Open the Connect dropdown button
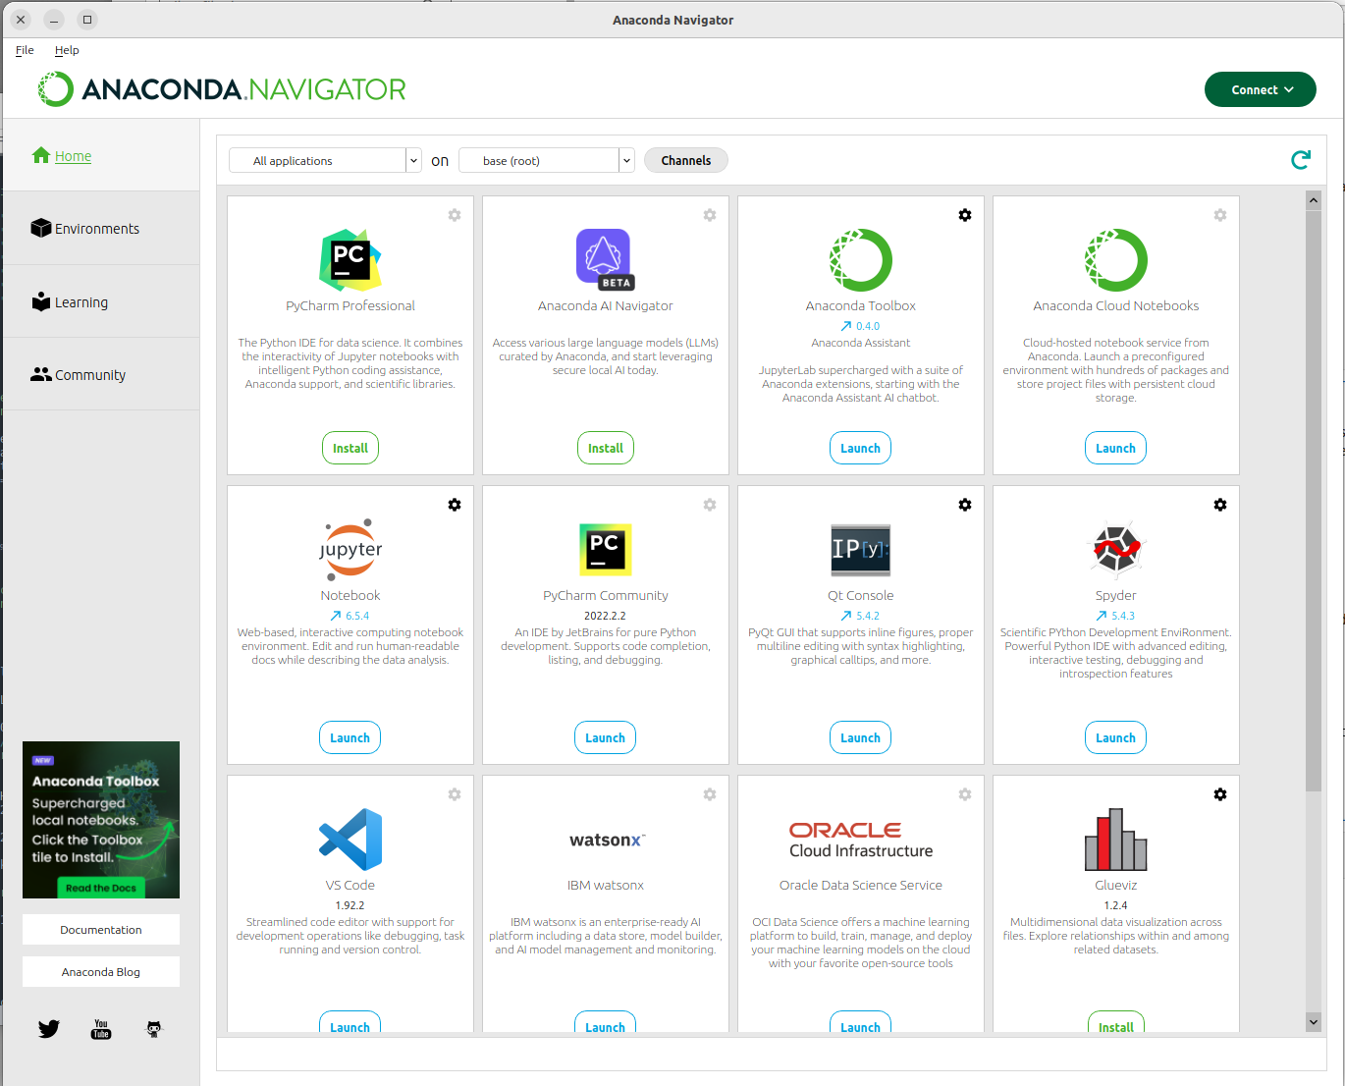This screenshot has height=1086, width=1345. coord(1260,89)
